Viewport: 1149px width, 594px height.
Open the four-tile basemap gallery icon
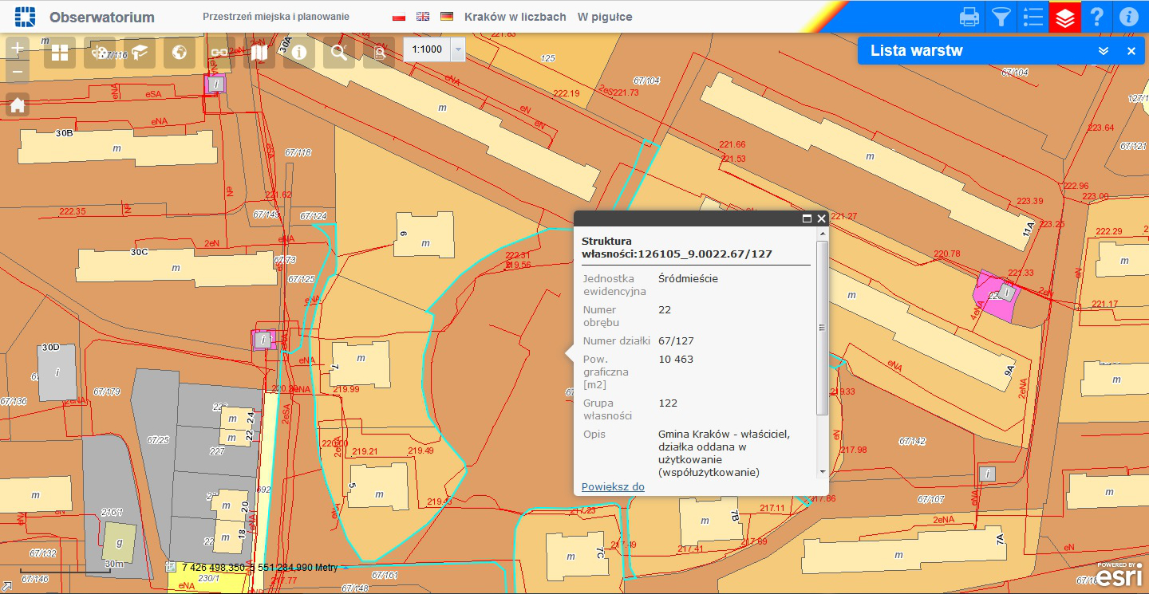coord(60,53)
